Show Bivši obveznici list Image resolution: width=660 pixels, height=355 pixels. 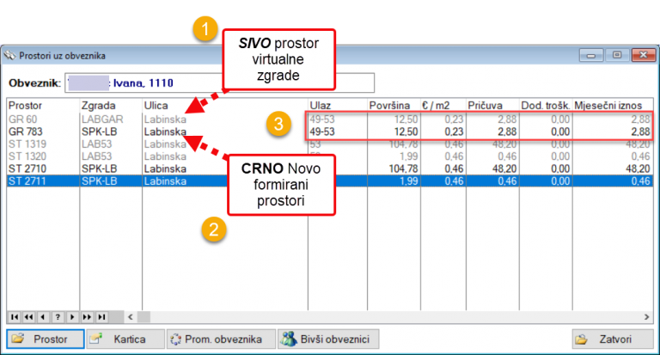pyautogui.click(x=328, y=339)
